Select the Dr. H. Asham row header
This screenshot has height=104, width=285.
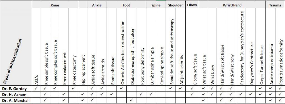16,94
